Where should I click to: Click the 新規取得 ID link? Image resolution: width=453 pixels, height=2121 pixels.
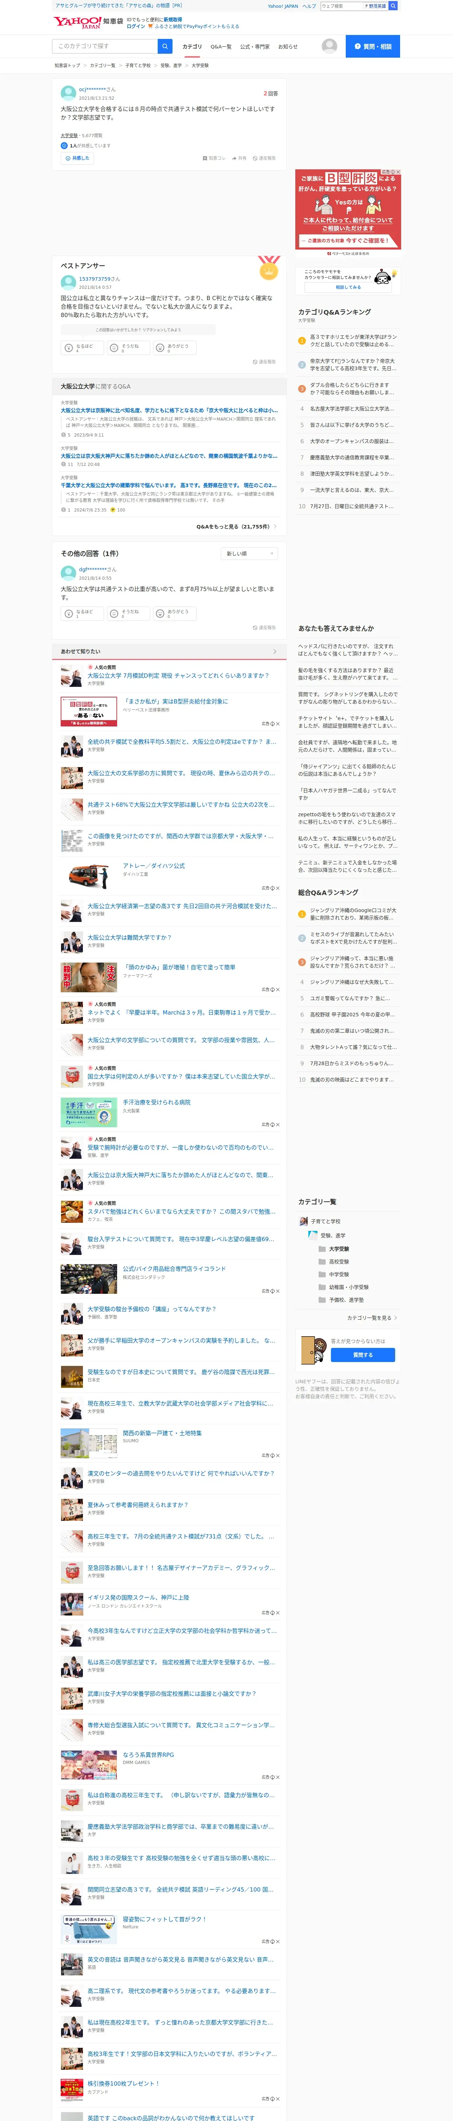pos(173,19)
